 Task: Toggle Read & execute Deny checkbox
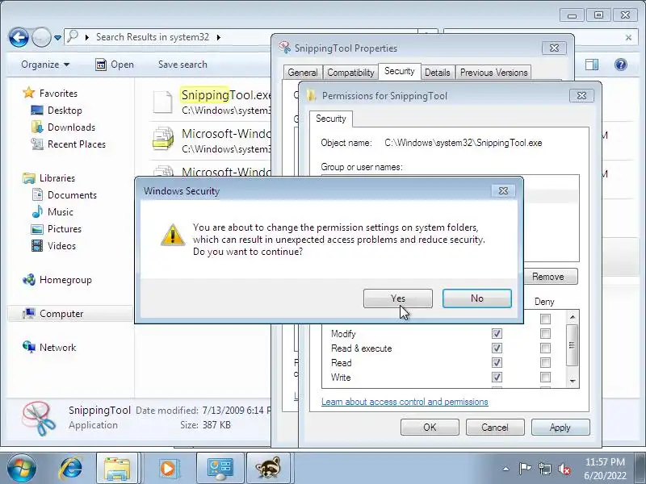(x=545, y=348)
